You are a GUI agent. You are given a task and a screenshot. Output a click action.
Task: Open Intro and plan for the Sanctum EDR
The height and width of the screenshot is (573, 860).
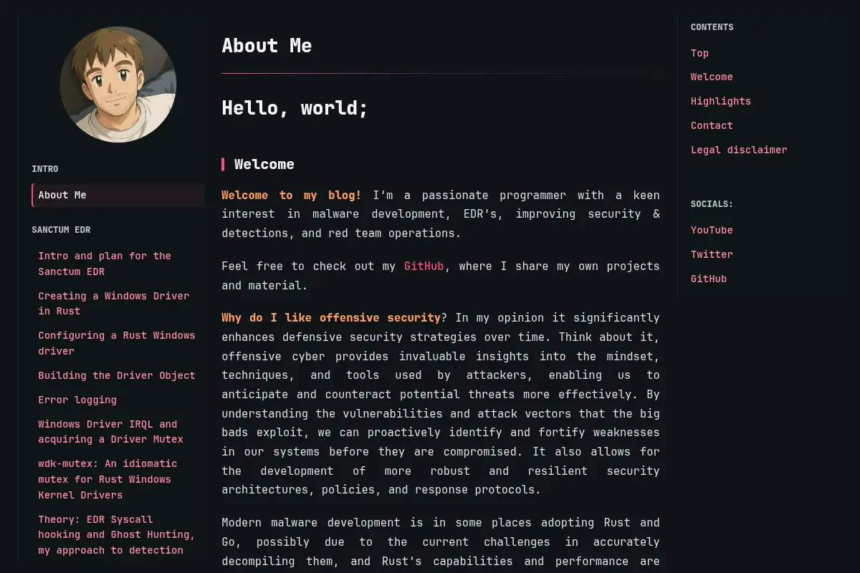point(105,264)
